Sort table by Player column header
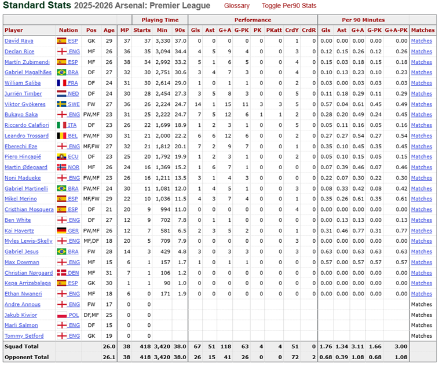This screenshot has height=365, width=439. click(x=14, y=30)
